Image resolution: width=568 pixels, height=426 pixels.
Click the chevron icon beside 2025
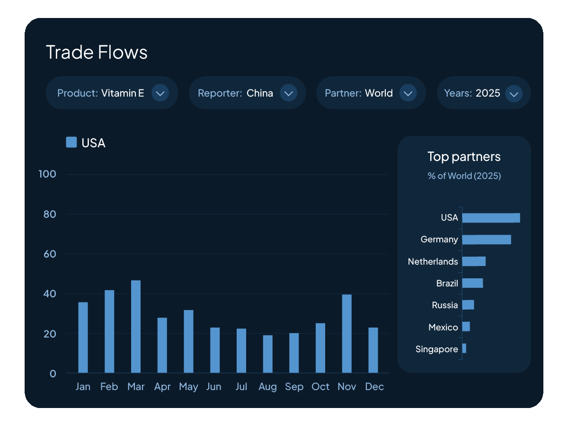[x=514, y=94]
